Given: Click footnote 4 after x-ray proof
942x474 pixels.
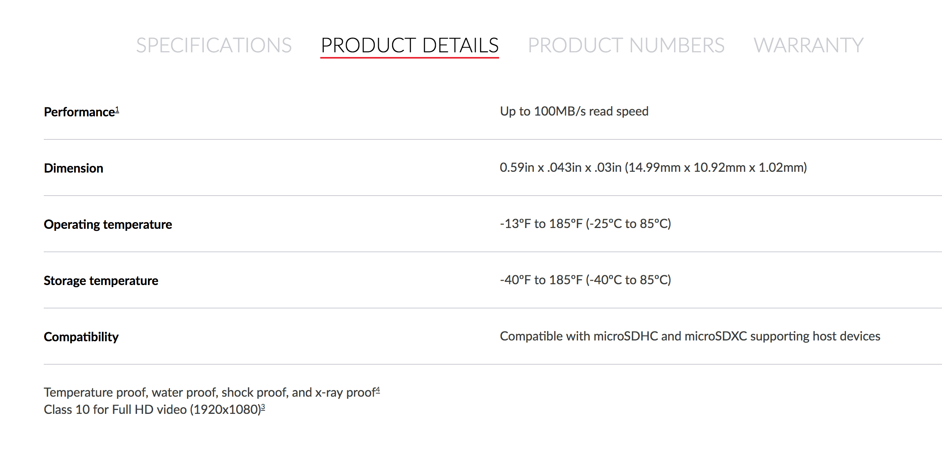Looking at the screenshot, I should pyautogui.click(x=377, y=390).
